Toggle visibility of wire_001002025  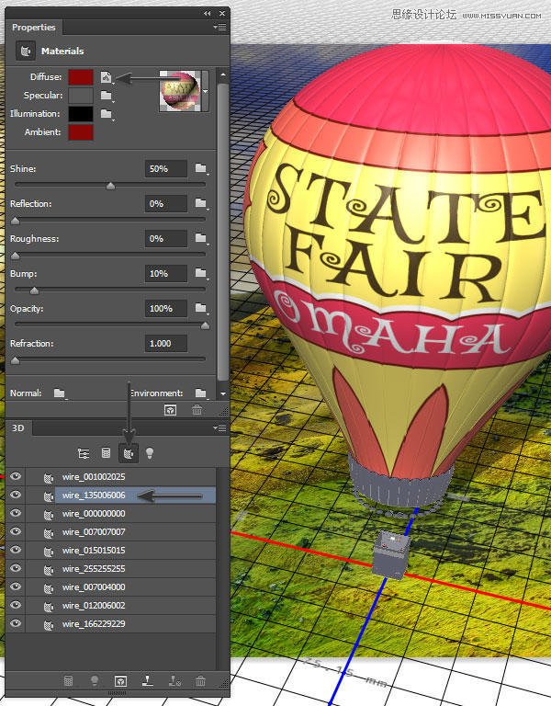point(16,476)
